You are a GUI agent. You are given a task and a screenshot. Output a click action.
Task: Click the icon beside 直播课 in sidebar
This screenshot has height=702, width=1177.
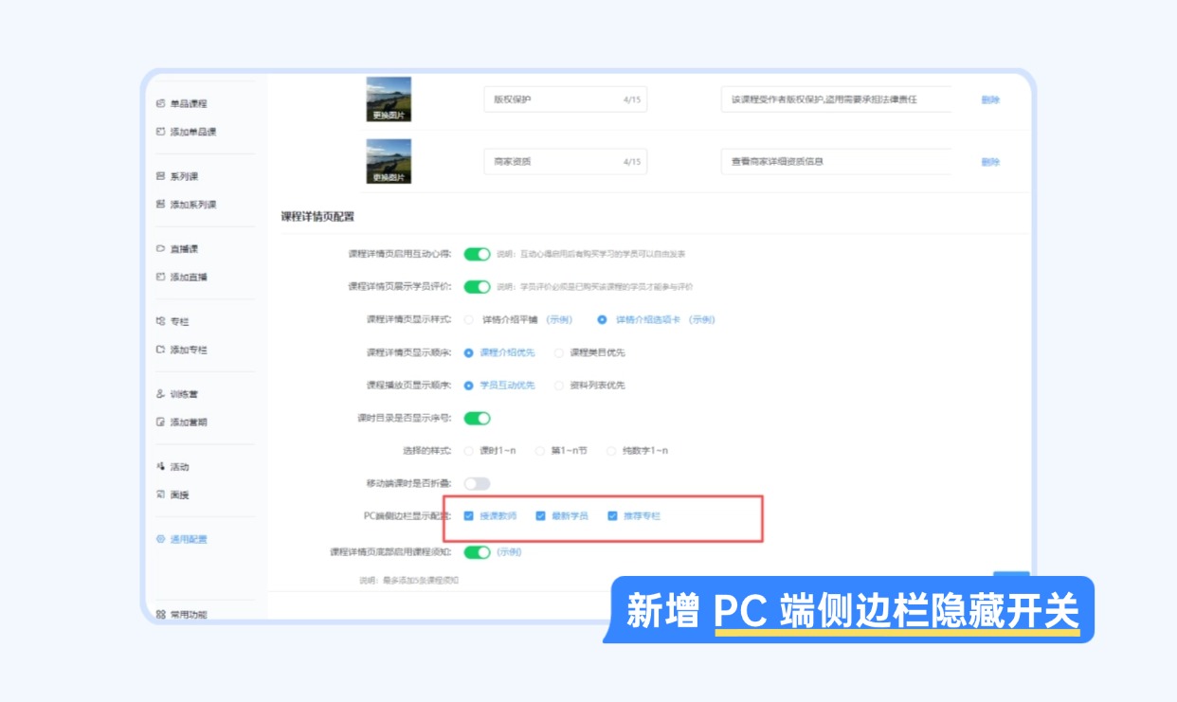coord(160,249)
